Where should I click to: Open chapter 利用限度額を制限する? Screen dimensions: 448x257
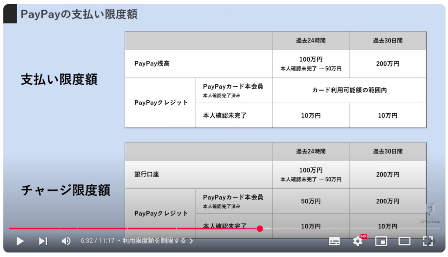[x=158, y=241]
